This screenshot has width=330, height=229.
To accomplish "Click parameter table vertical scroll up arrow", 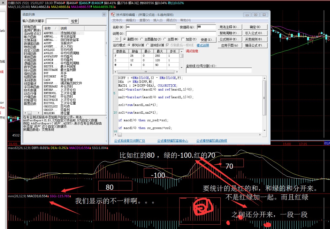I will coord(181,51).
